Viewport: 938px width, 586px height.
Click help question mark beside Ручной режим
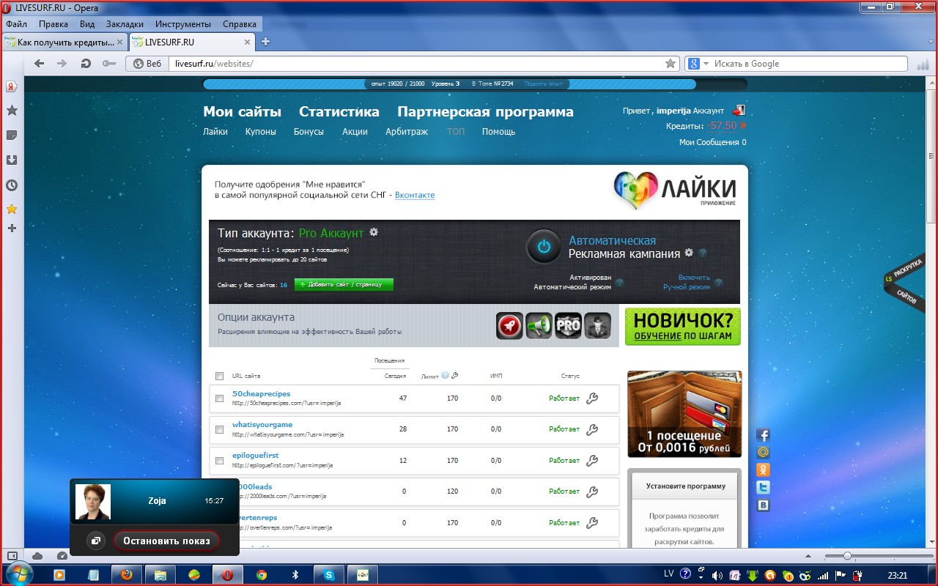click(x=719, y=283)
